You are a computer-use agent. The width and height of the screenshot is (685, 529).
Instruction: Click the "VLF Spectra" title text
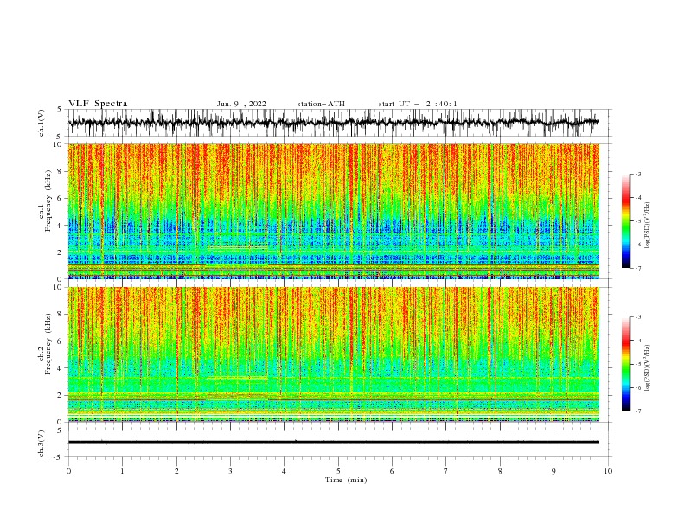[98, 104]
